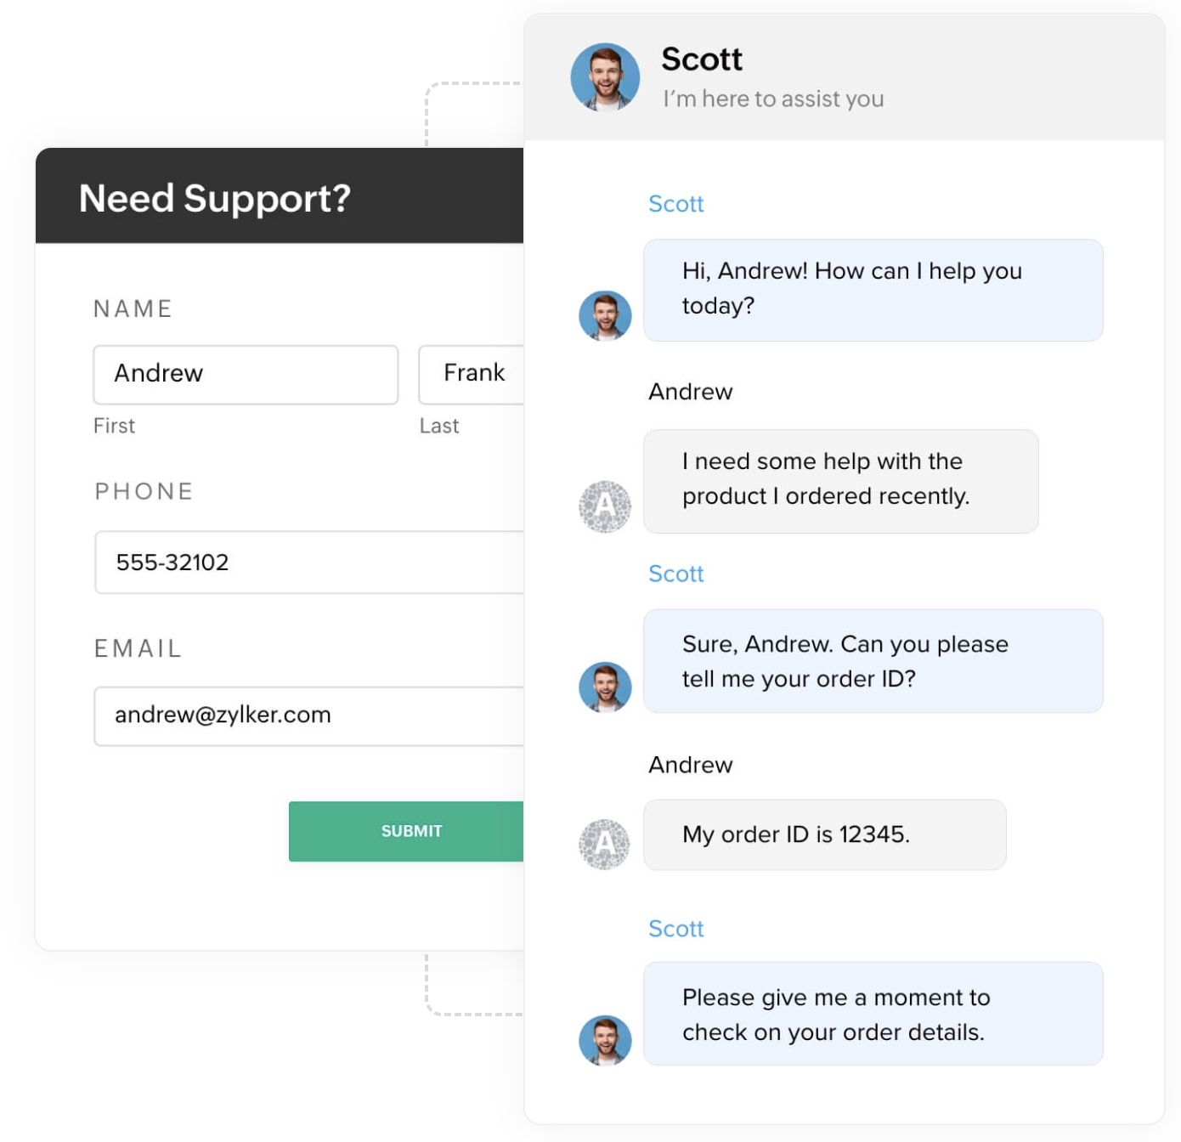Click the Scott label above the order ID question
This screenshot has width=1181, height=1142.
[x=676, y=574]
